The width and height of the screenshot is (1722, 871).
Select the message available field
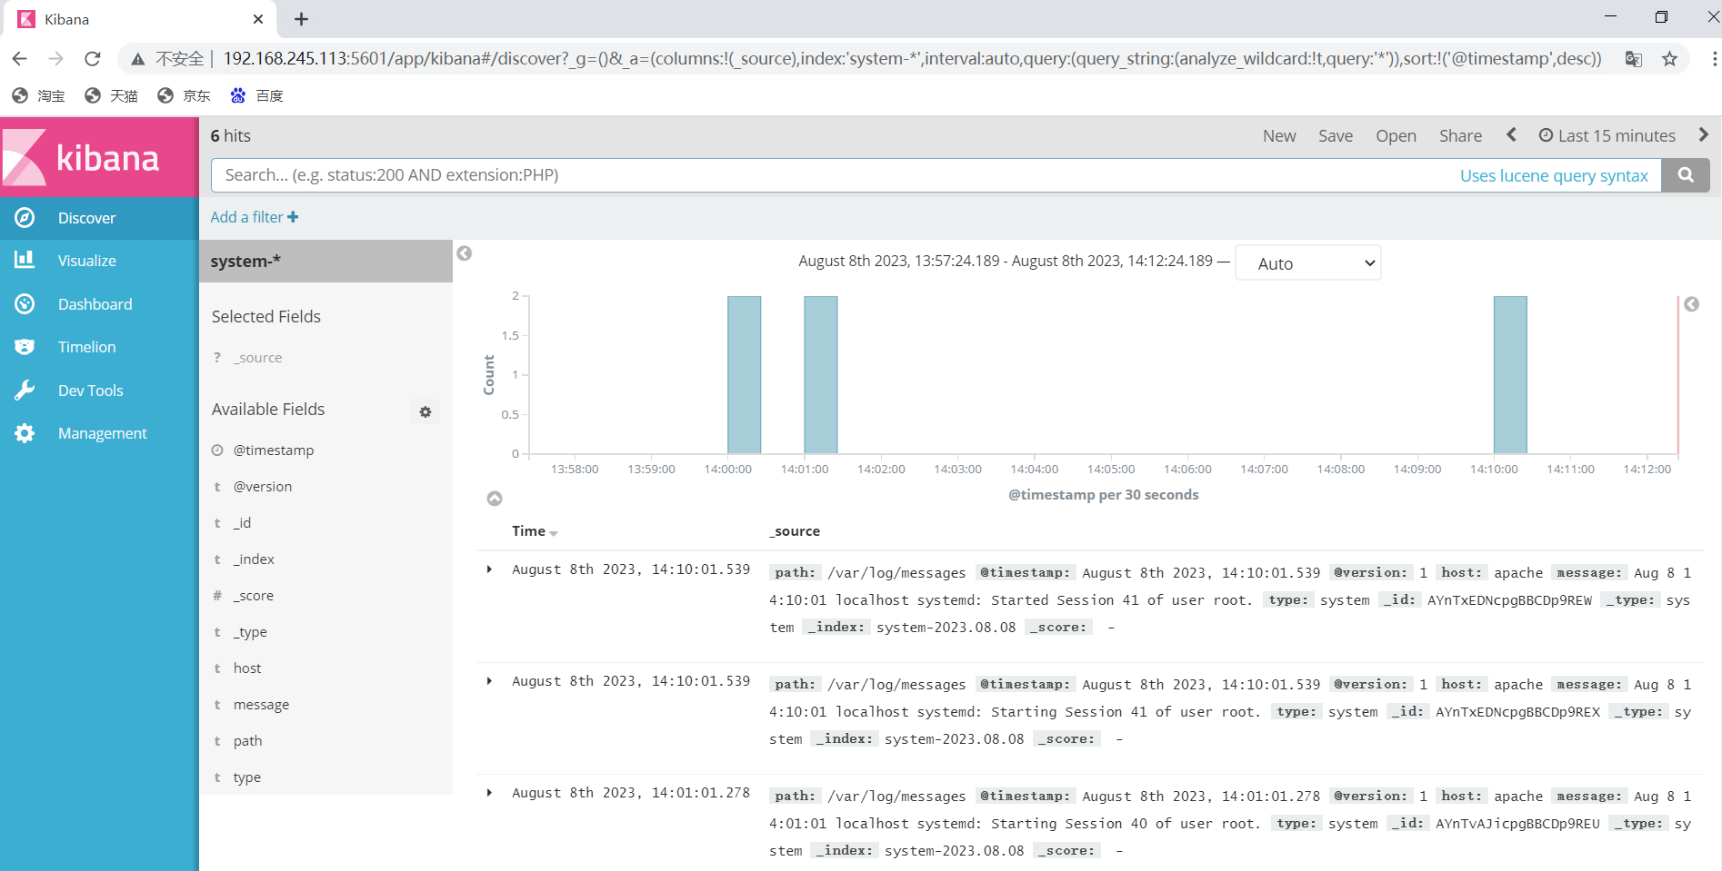(x=261, y=705)
